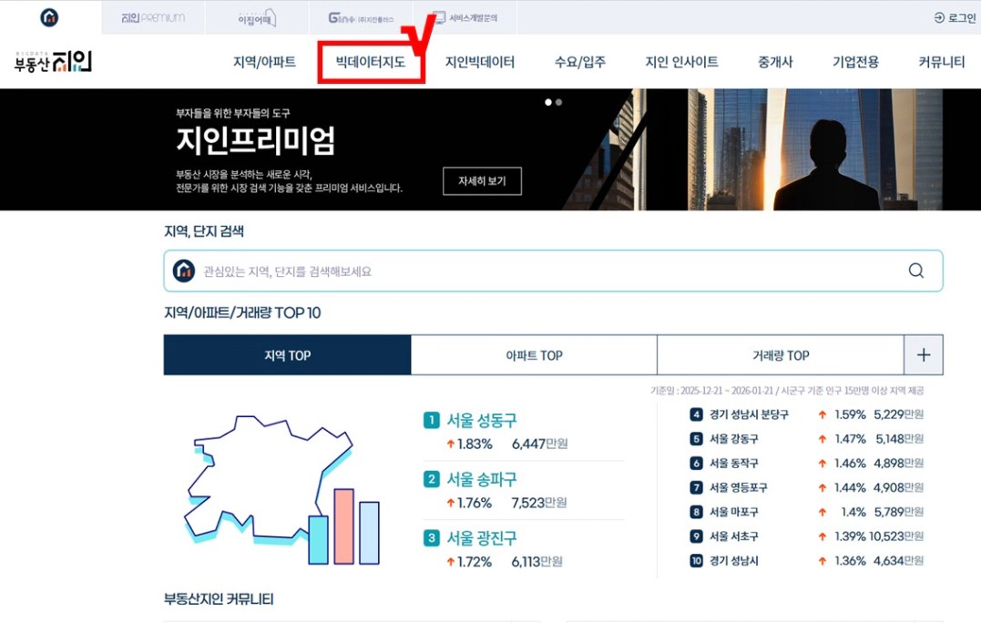Switch to the 아파트 TOP tab

[534, 355]
